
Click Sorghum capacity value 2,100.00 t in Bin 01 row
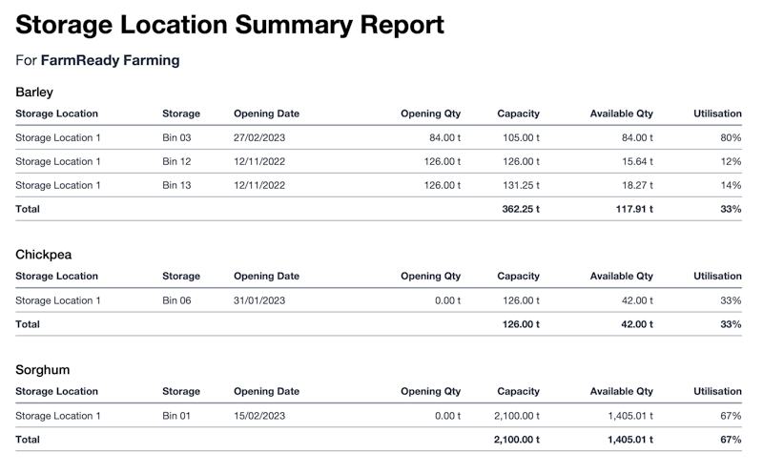pyautogui.click(x=516, y=416)
